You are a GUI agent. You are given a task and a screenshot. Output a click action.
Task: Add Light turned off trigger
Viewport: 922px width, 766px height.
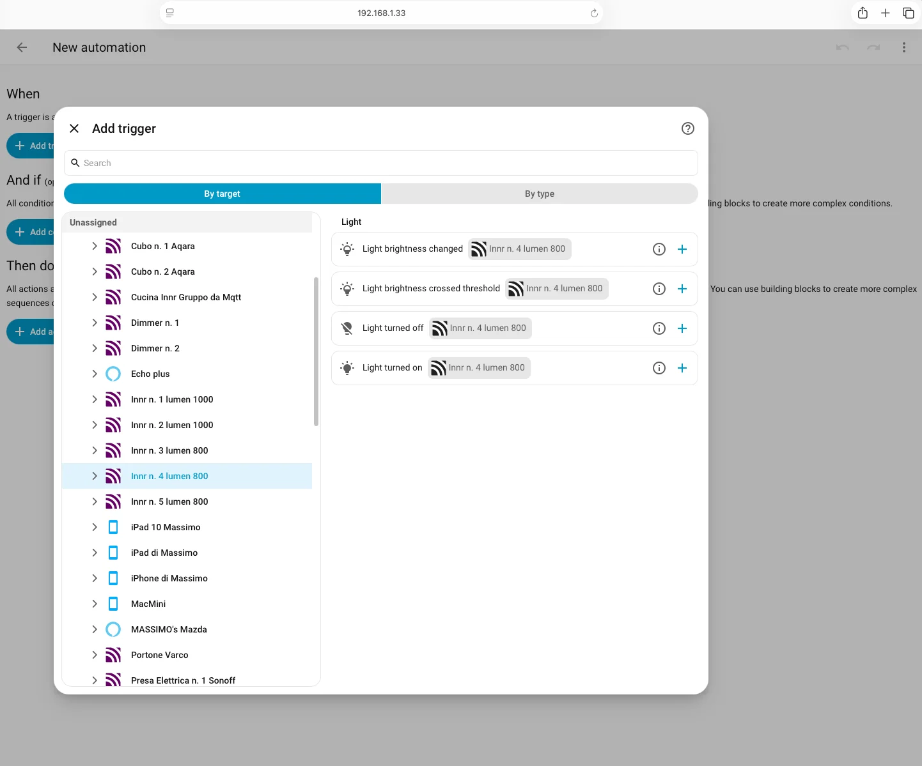[x=682, y=328]
